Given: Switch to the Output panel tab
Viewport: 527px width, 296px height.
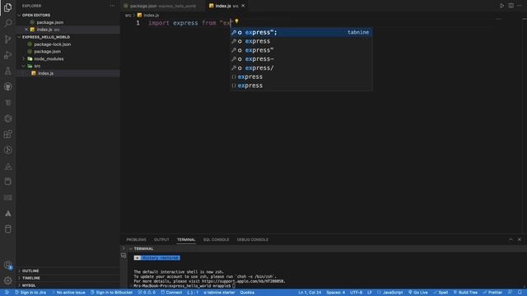Looking at the screenshot, I should (x=161, y=239).
